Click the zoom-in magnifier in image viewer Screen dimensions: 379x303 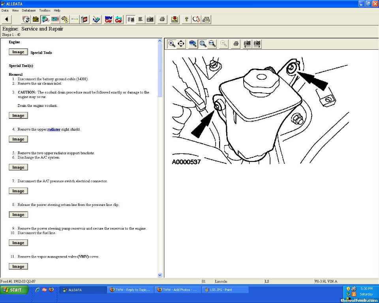(172, 44)
